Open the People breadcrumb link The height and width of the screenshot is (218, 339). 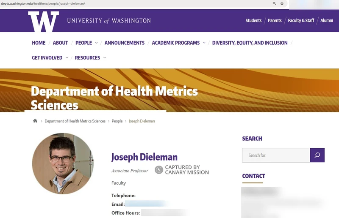117,121
